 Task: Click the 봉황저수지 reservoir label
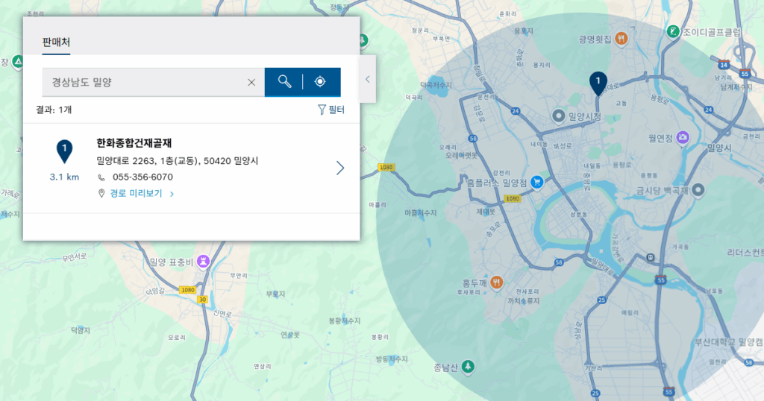(x=345, y=321)
